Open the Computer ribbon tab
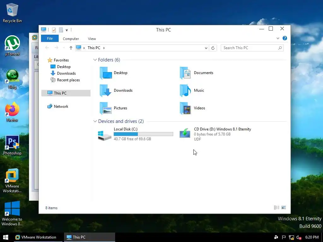323x242 pixels. [x=71, y=39]
